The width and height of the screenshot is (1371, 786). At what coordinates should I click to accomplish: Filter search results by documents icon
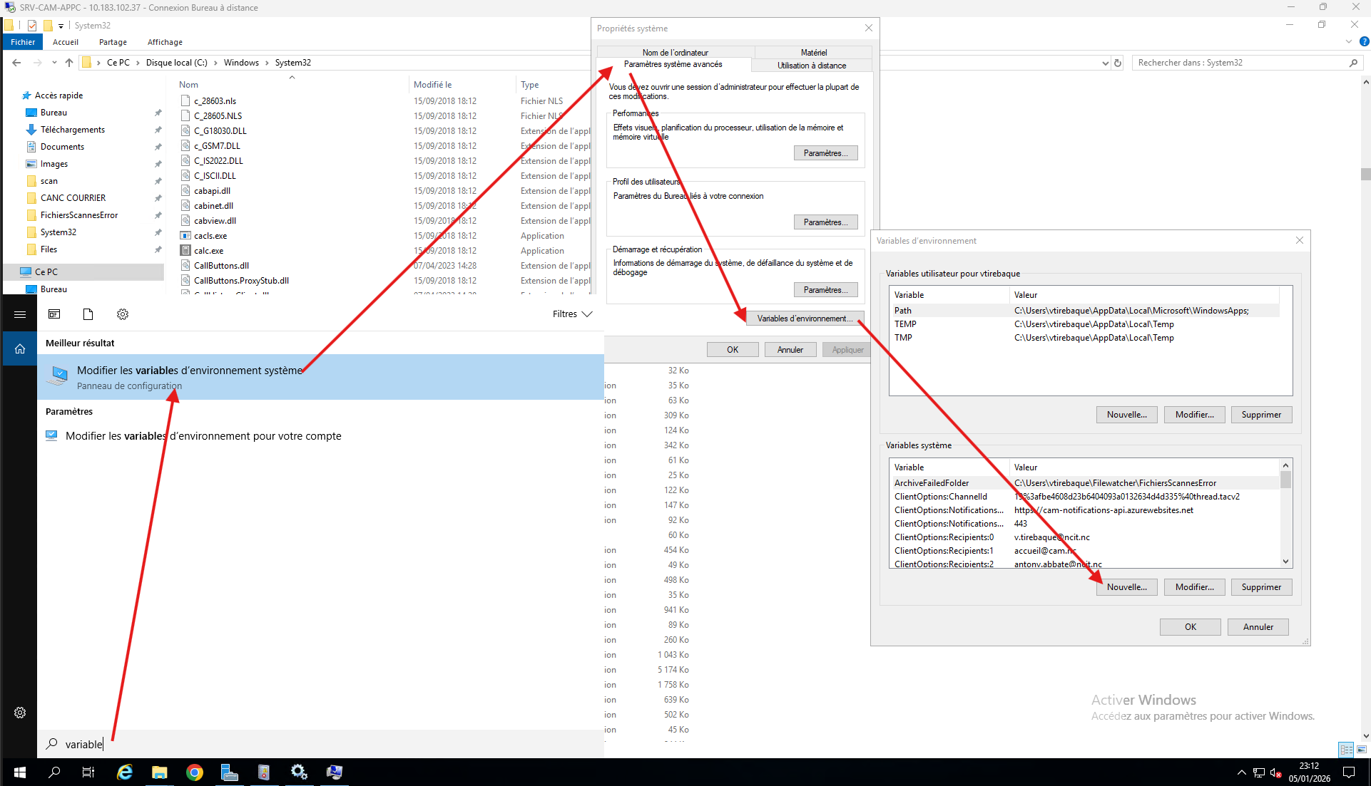[88, 314]
